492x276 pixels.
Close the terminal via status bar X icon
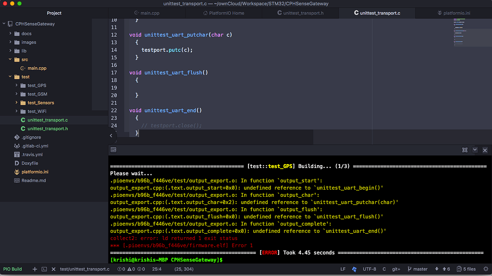tap(53, 269)
